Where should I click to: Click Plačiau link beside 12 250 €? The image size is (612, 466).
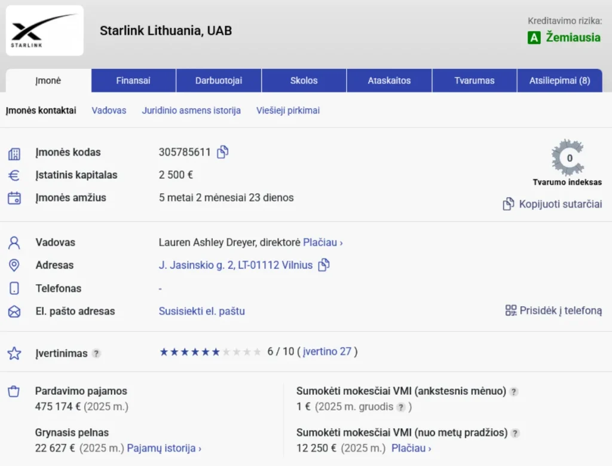pos(411,448)
